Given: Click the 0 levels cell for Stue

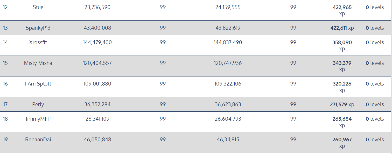Looking at the screenshot, I should pos(375,7).
